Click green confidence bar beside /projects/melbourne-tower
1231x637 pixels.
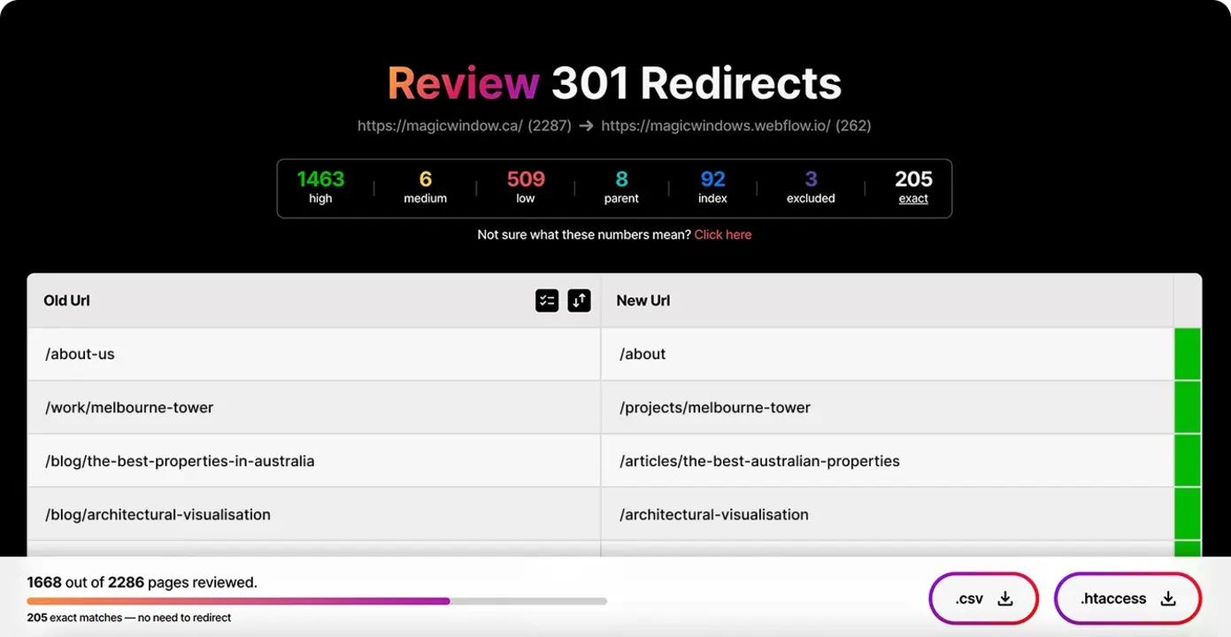pyautogui.click(x=1187, y=407)
